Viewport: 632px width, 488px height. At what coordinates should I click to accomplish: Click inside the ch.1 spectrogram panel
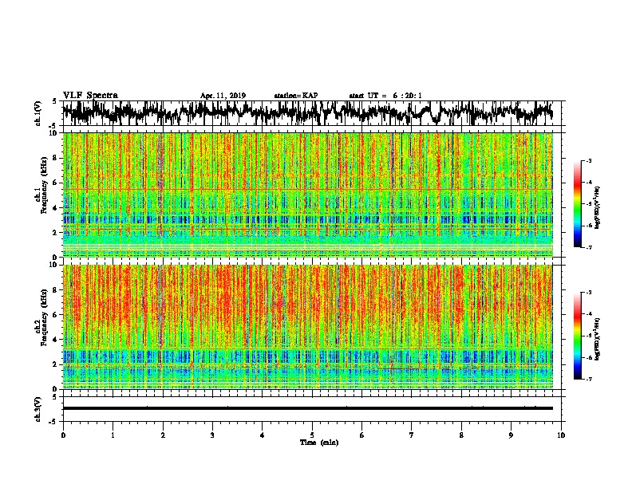(x=308, y=195)
